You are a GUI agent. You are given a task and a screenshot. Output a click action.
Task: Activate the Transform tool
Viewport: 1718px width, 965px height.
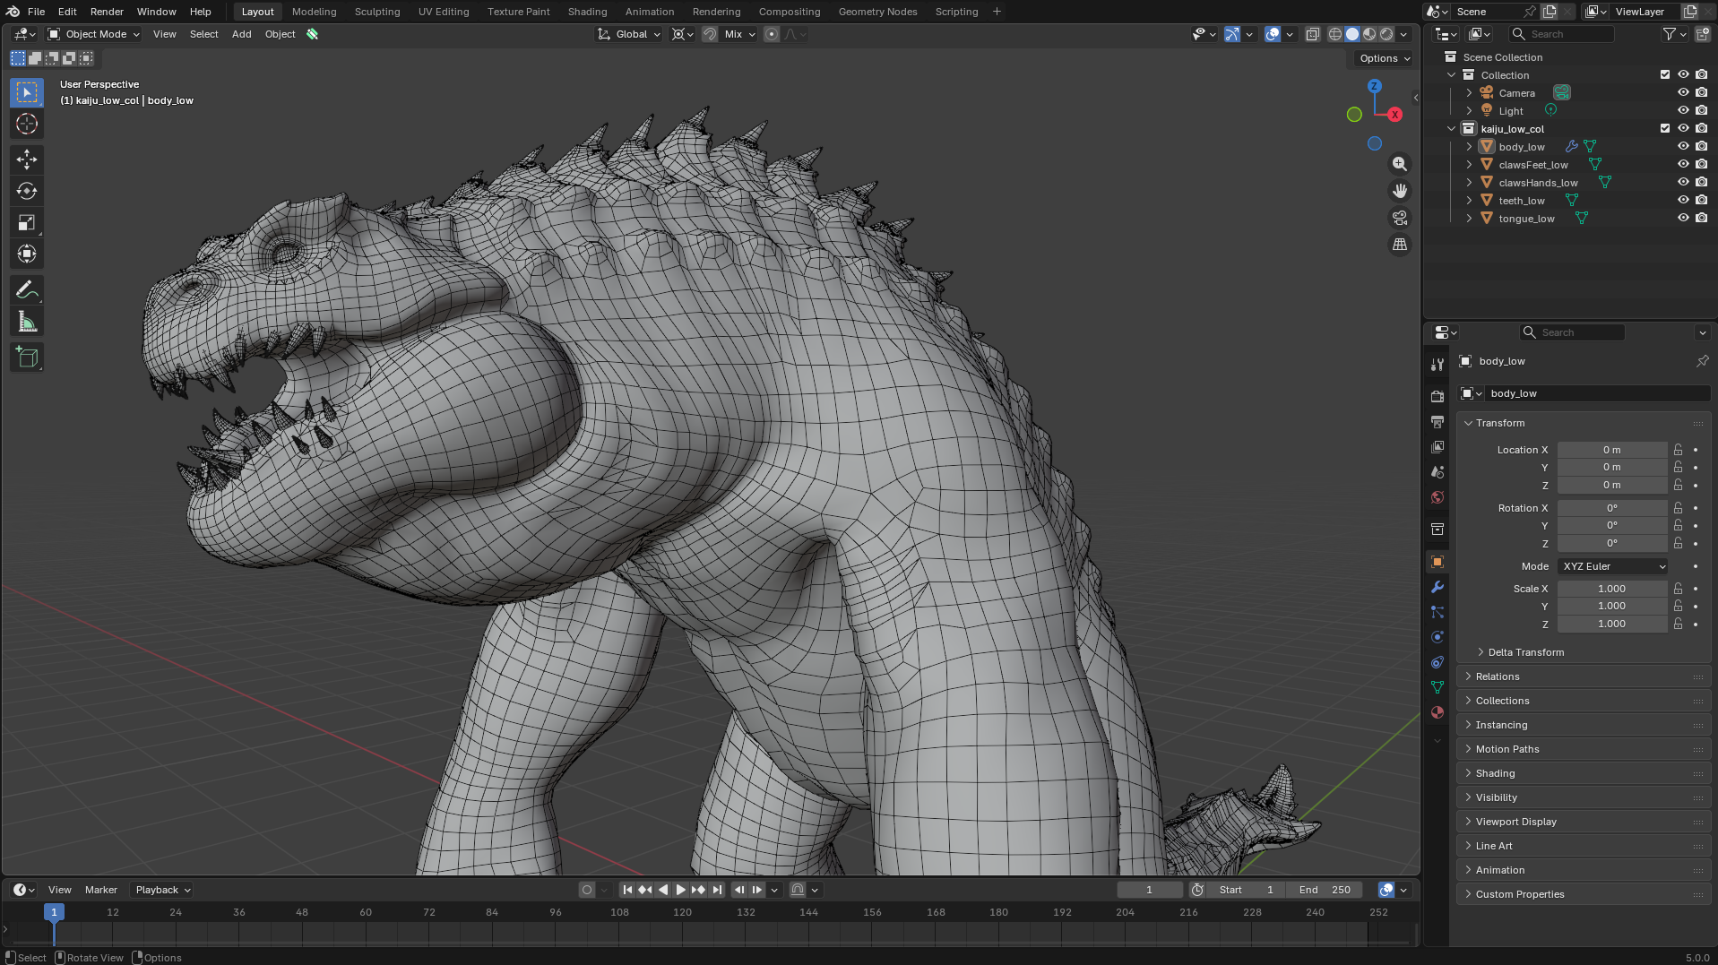27,254
